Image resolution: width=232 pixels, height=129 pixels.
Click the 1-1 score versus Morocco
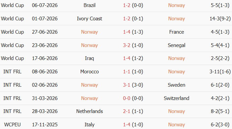click(x=127, y=72)
